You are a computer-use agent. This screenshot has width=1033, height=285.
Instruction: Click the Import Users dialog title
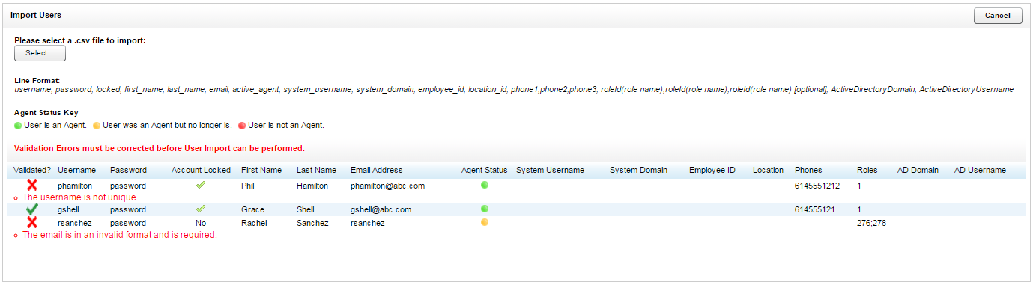36,15
